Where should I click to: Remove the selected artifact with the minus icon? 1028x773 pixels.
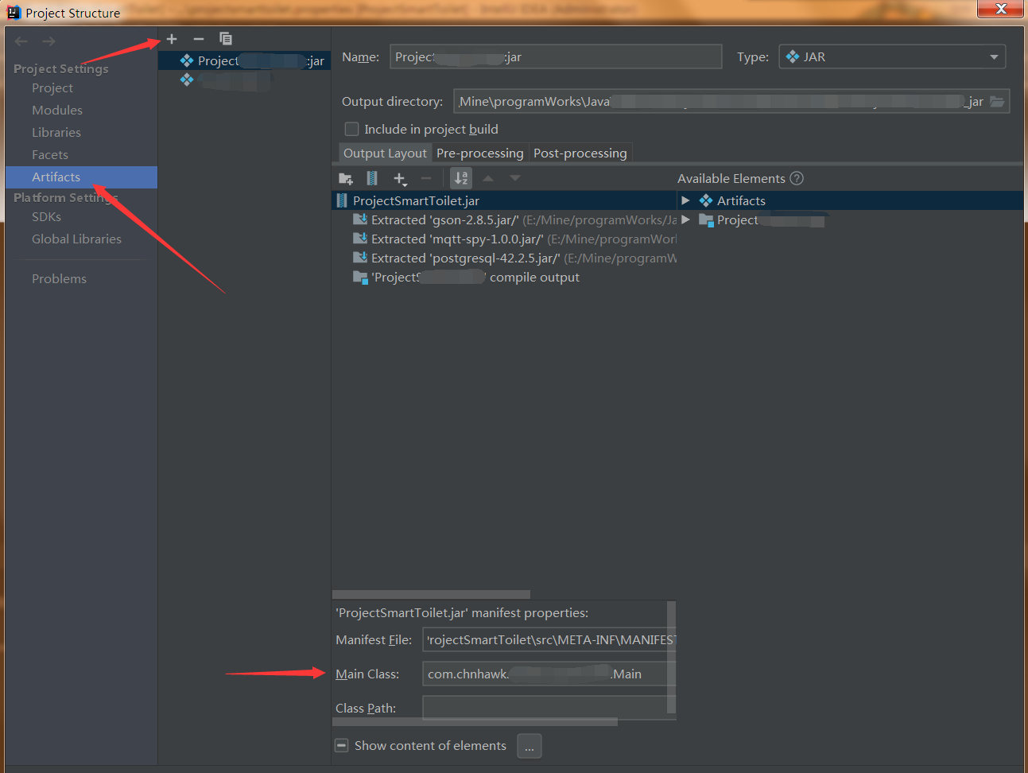click(199, 39)
